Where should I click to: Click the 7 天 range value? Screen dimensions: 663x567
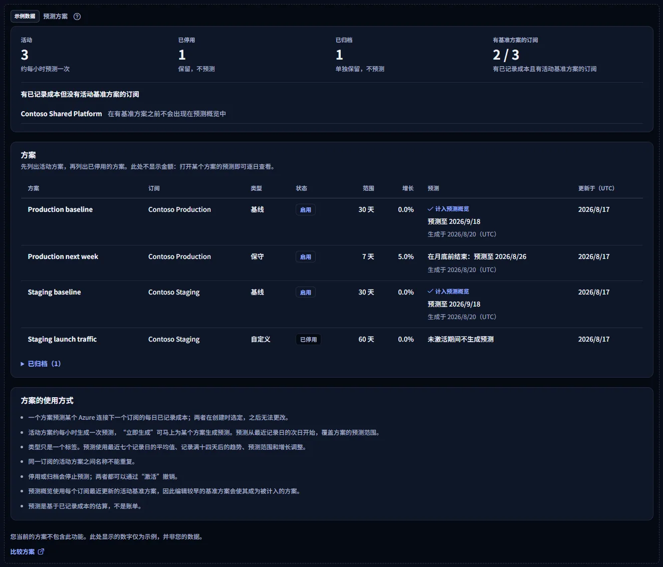click(x=368, y=256)
